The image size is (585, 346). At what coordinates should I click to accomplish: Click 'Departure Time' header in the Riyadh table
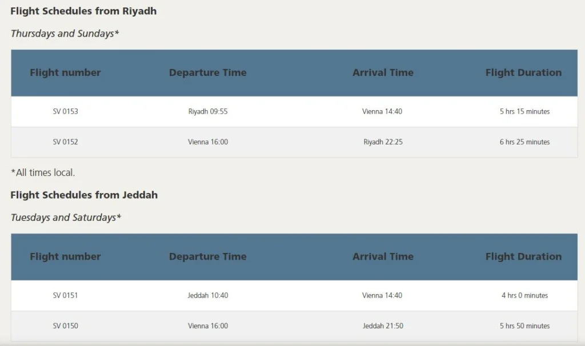click(208, 73)
